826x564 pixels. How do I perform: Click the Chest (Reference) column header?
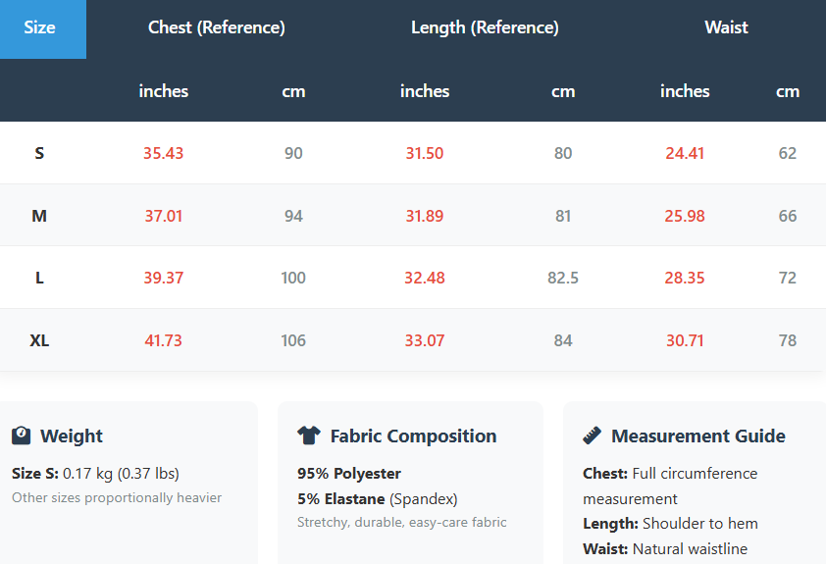[217, 27]
